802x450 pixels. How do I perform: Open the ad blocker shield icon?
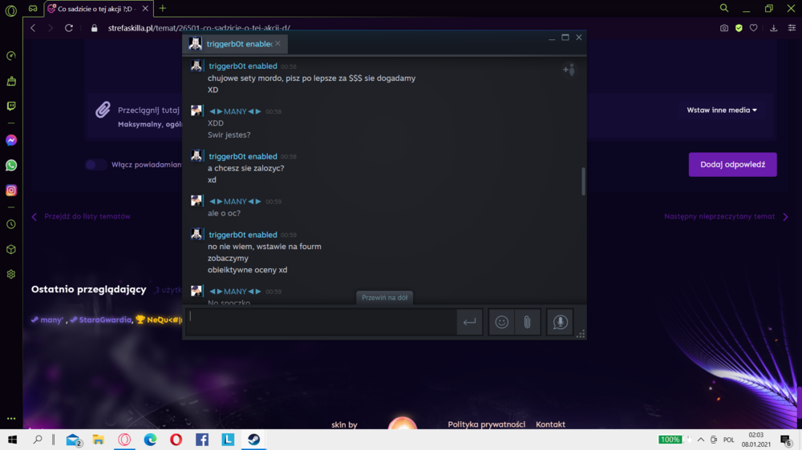739,28
